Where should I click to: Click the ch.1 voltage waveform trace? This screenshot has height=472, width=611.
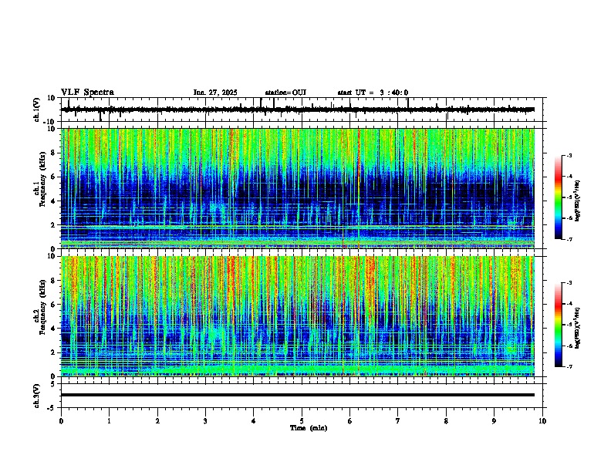point(298,110)
